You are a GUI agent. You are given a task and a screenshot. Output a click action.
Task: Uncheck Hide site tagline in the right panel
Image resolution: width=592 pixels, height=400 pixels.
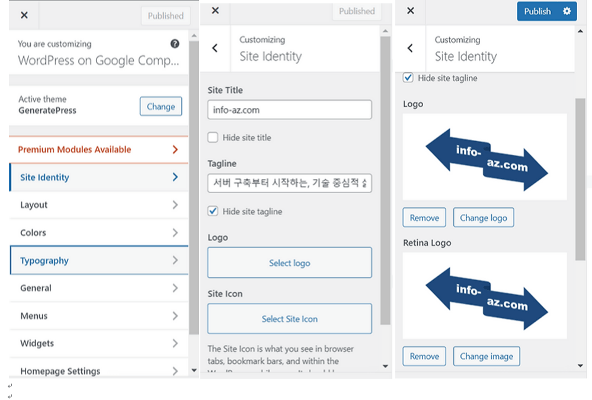pos(408,78)
